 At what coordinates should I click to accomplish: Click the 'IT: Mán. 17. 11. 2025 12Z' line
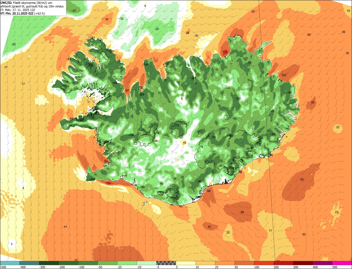click(18, 10)
